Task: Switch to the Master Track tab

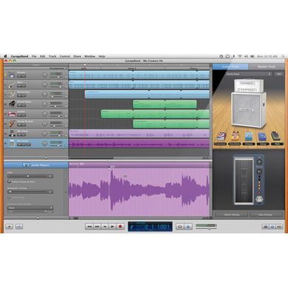Action: 267,66
